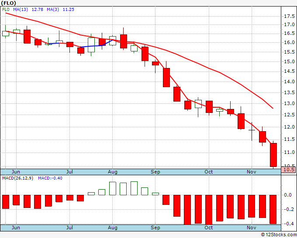Select the MACD:-0.40 value text

point(50,178)
